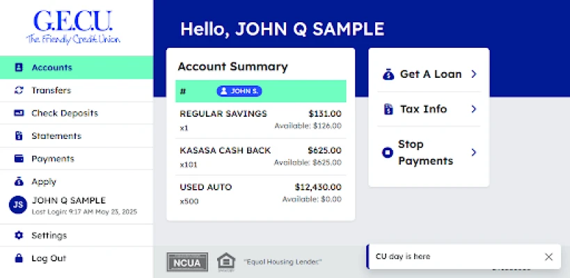The height and width of the screenshot is (278, 570).
Task: Open the Statements menu item
Action: coord(56,136)
